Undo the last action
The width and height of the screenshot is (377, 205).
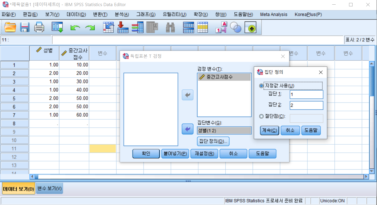pos(75,28)
